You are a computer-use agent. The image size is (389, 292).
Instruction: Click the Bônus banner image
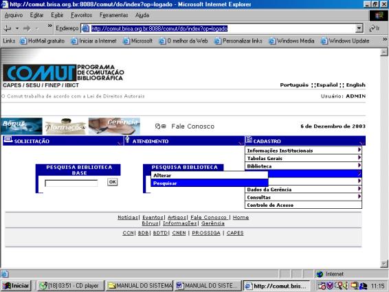click(21, 126)
